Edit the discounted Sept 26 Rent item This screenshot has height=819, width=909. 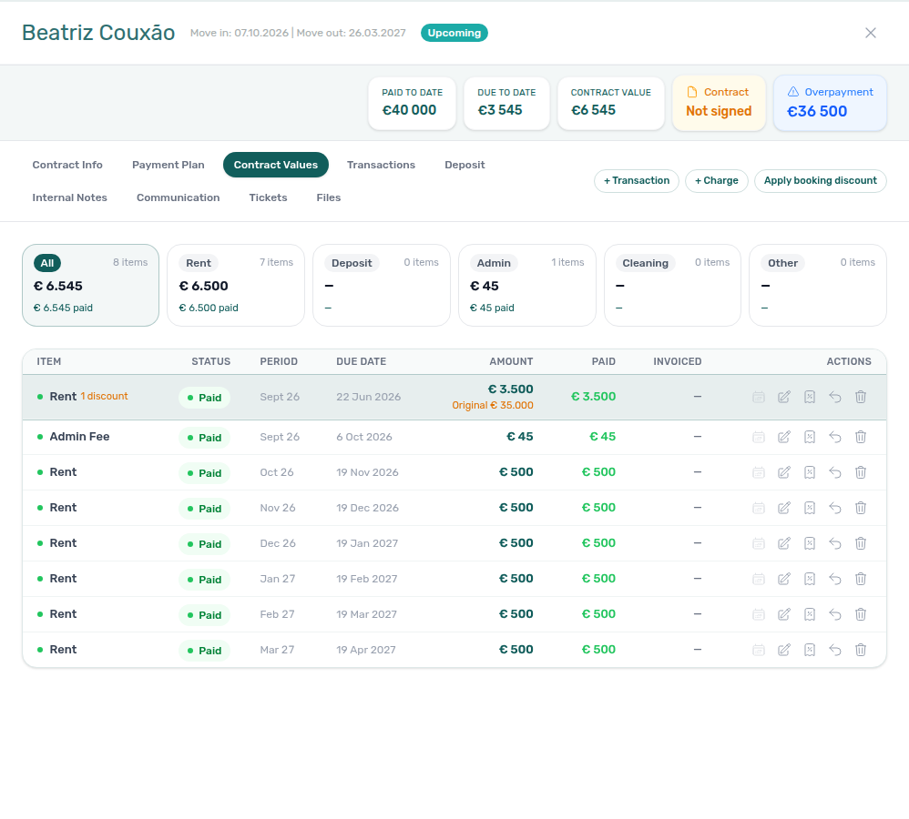tap(784, 397)
